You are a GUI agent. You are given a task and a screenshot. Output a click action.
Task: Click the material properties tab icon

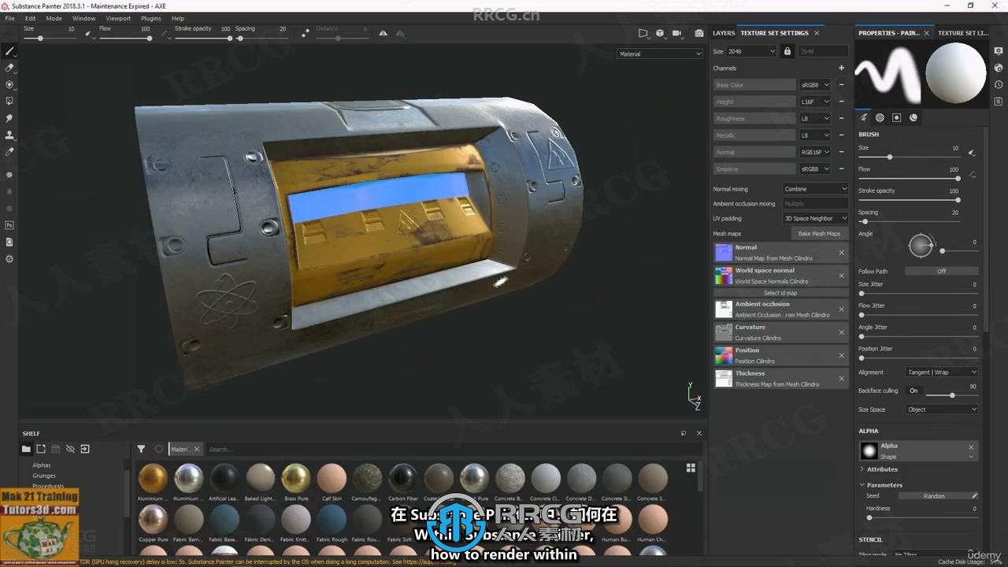(x=913, y=117)
